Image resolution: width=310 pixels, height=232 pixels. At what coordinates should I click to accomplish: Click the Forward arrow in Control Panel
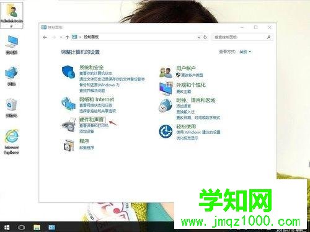pyautogui.click(x=54, y=37)
